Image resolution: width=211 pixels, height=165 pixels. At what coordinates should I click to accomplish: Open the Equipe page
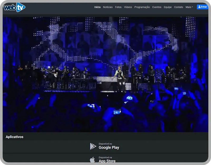click(167, 7)
